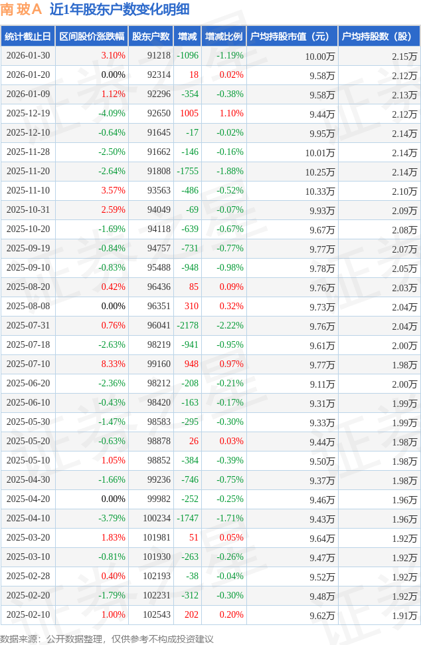
Task: Select the 区间股价涨跌幅 column header
Action: [x=92, y=37]
